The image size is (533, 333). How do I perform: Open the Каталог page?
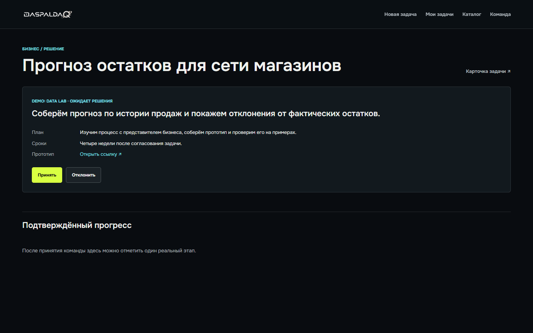(472, 14)
